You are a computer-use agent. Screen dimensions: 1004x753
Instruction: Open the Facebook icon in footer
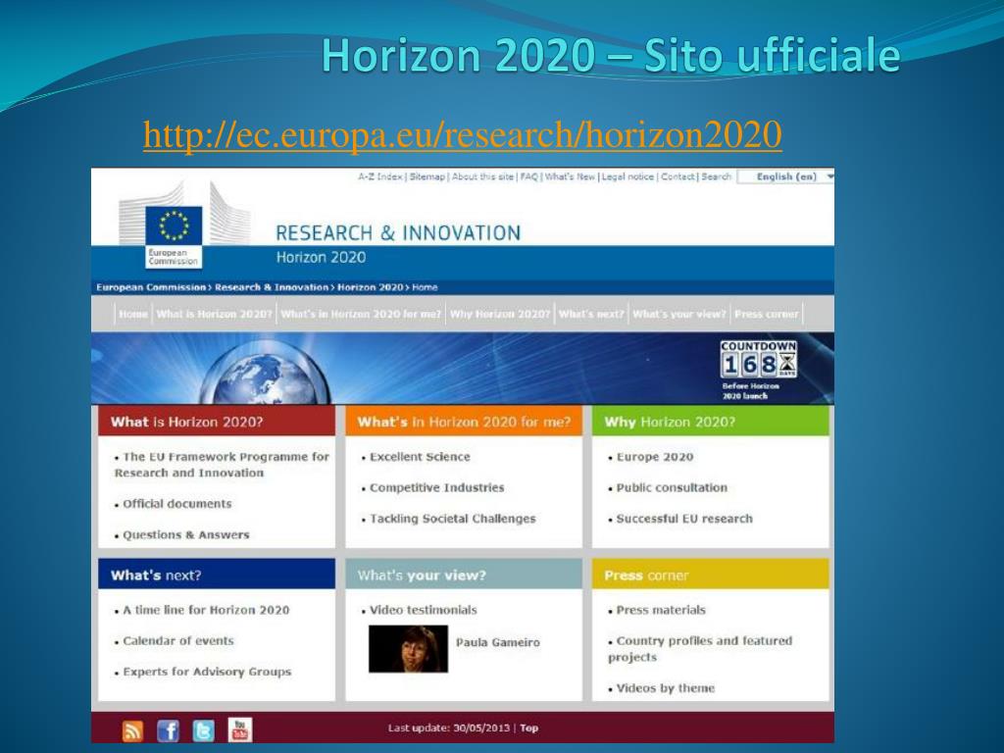168,729
